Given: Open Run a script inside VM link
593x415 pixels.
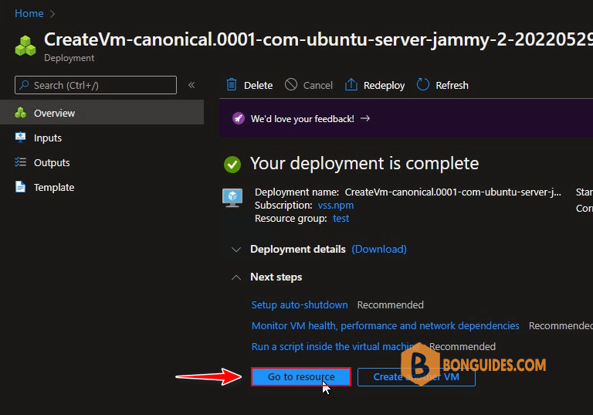Looking at the screenshot, I should (x=335, y=346).
